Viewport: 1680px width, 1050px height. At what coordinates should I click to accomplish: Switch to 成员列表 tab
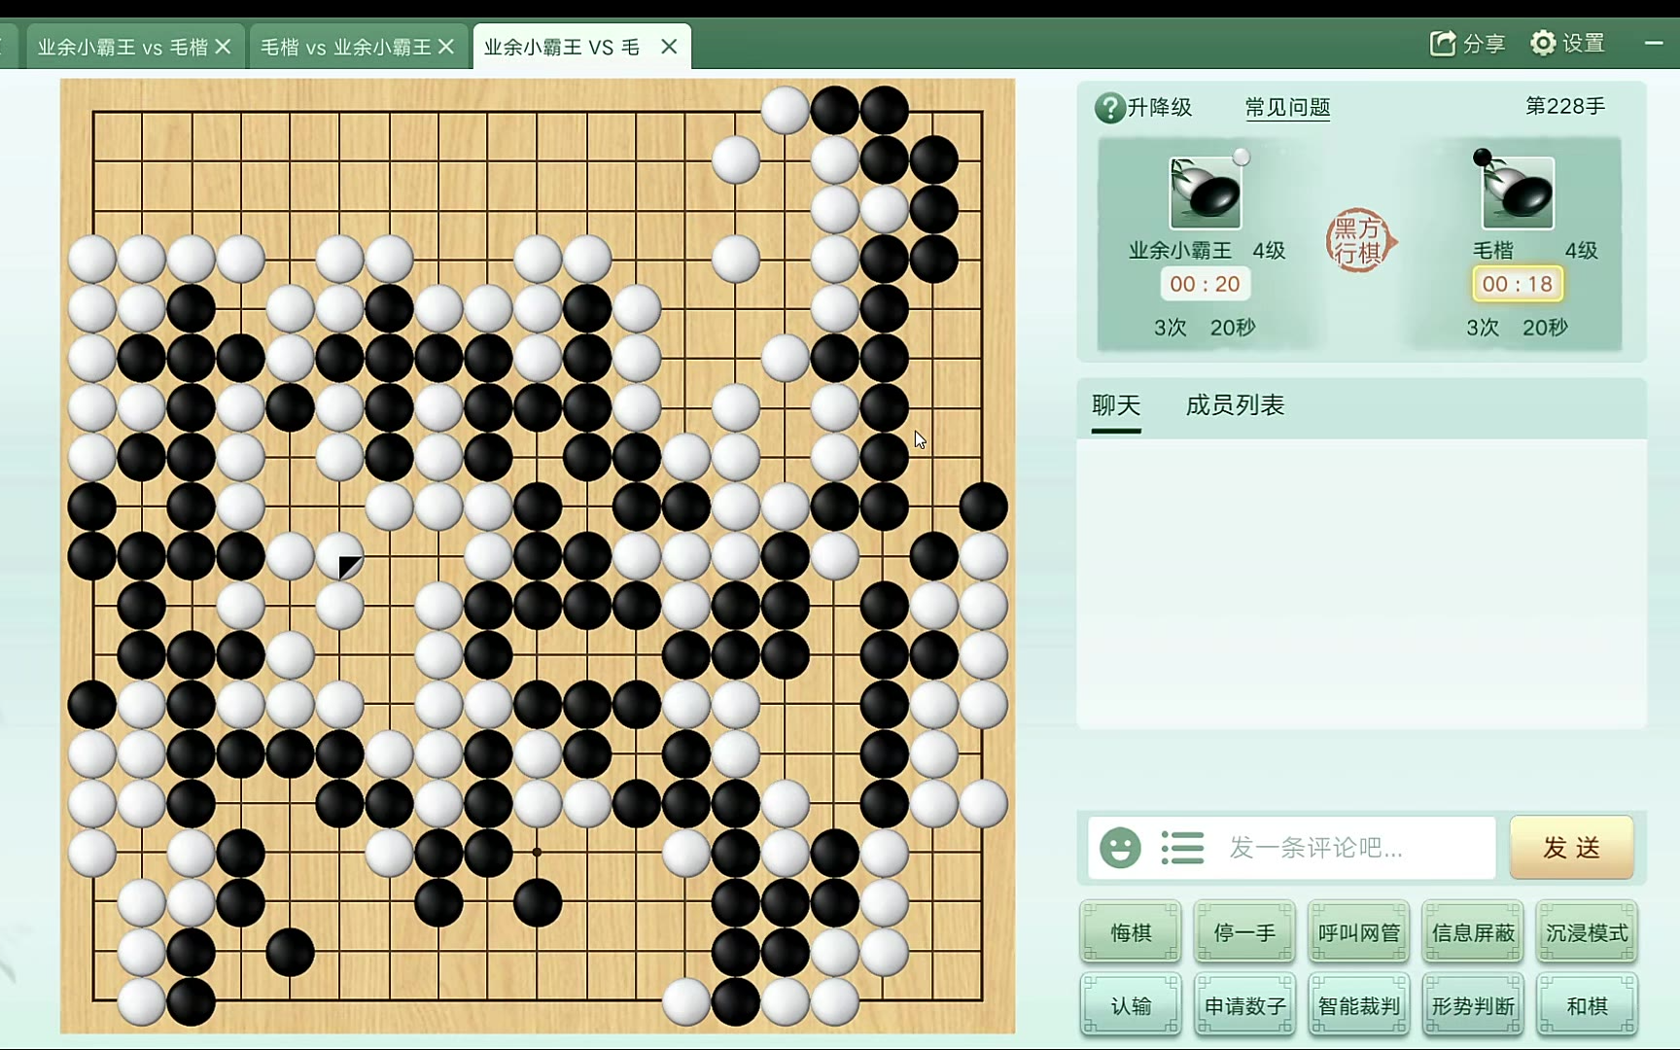tap(1235, 405)
